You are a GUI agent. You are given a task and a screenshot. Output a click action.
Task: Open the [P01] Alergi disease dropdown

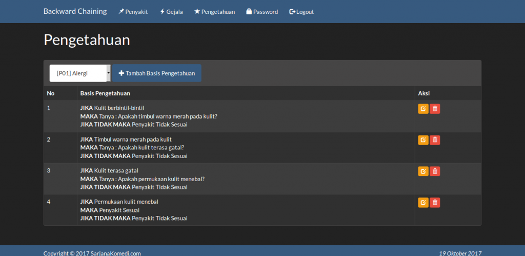(x=80, y=73)
